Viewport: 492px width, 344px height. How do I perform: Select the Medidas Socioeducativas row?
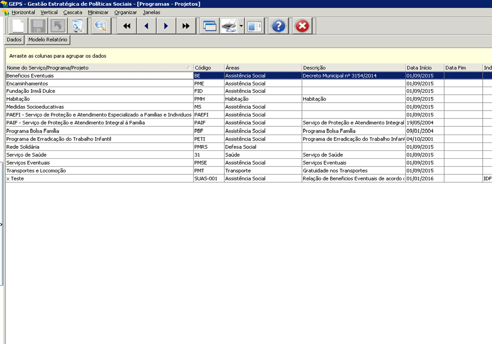click(99, 107)
